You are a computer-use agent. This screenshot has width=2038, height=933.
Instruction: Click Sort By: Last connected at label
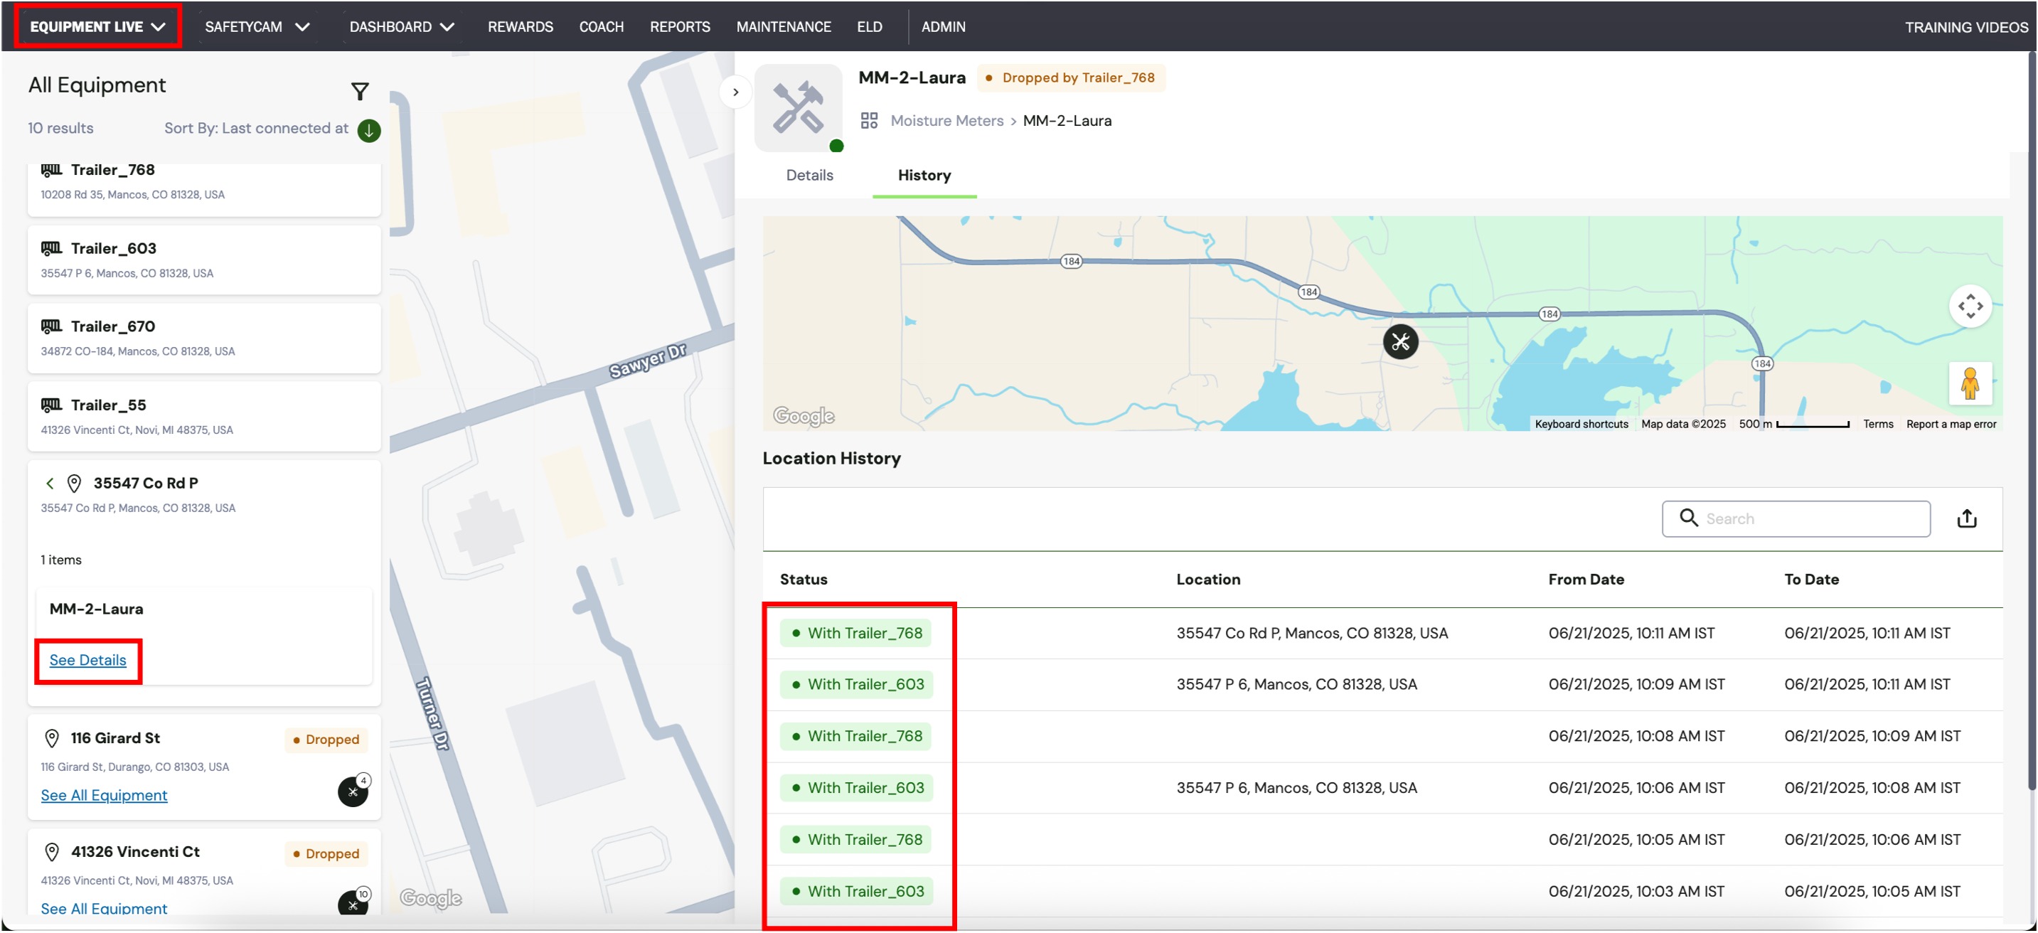[256, 128]
